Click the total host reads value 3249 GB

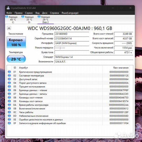click(124, 34)
